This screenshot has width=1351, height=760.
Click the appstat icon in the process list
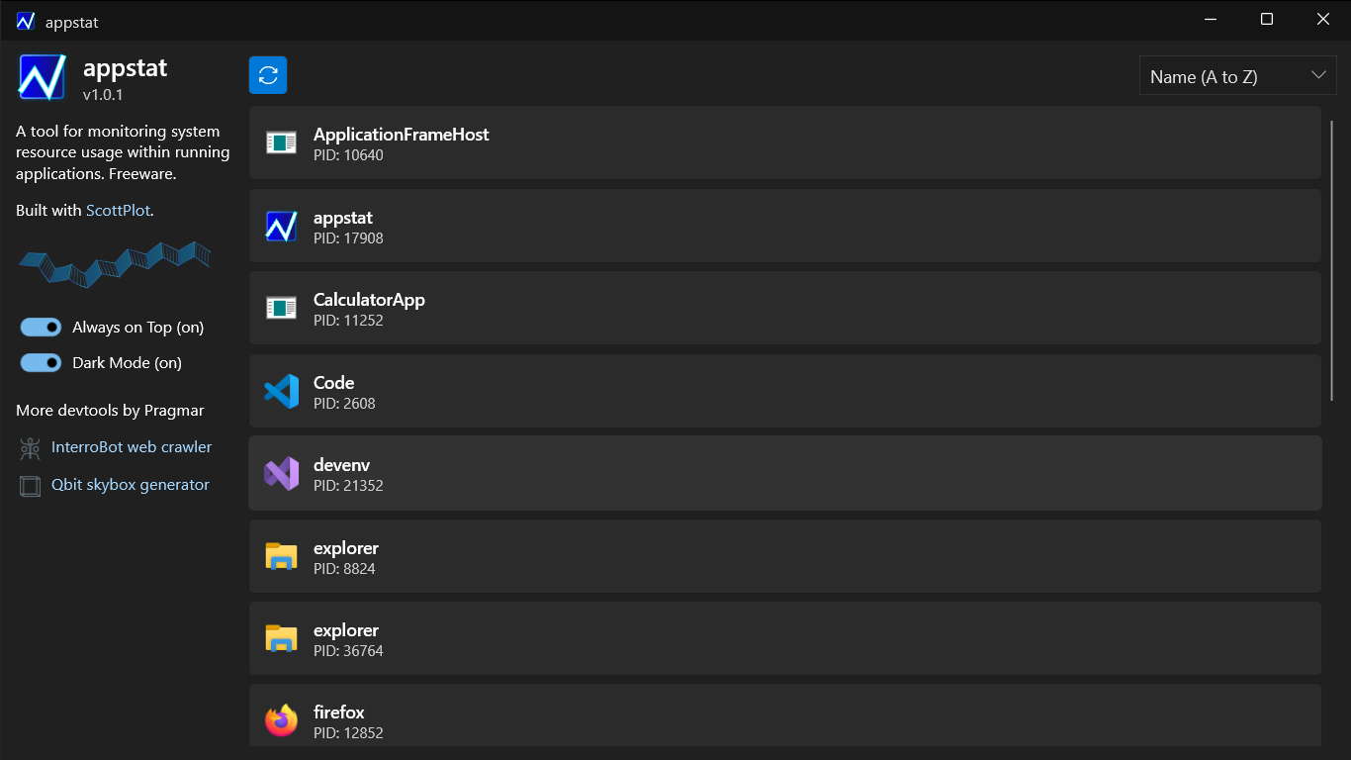point(281,227)
